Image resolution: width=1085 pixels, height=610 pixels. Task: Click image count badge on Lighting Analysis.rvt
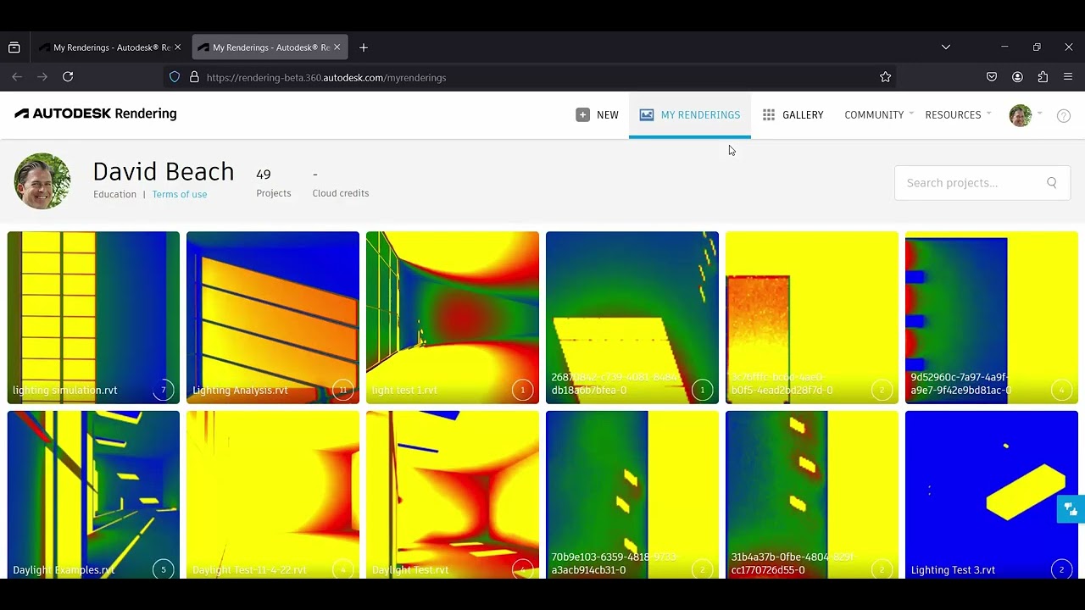(x=342, y=391)
